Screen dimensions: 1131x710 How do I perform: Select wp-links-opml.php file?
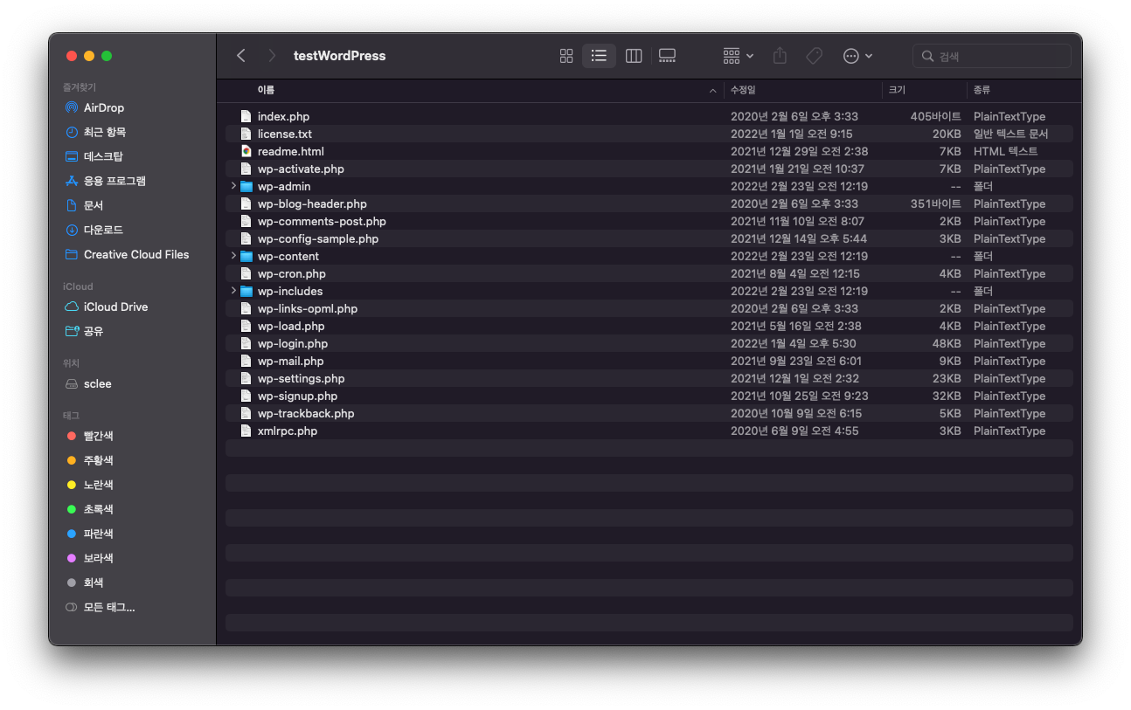click(x=649, y=308)
